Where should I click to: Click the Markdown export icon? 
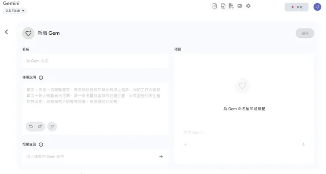pyautogui.click(x=240, y=6)
